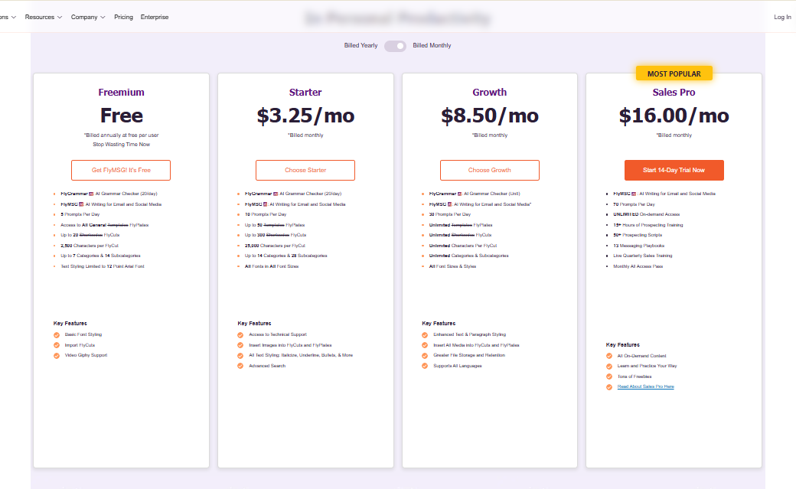This screenshot has width=796, height=489.
Task: Click 5 Prompts Per Day feature line
Action: point(80,214)
